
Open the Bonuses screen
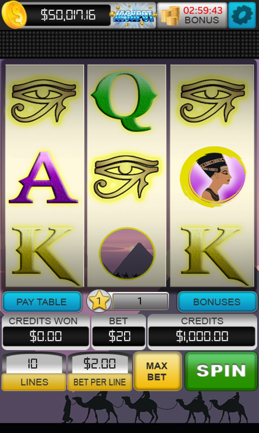point(217,302)
